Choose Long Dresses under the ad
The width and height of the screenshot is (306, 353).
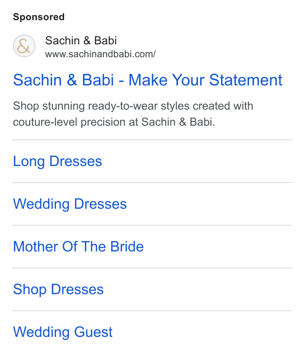click(x=58, y=162)
